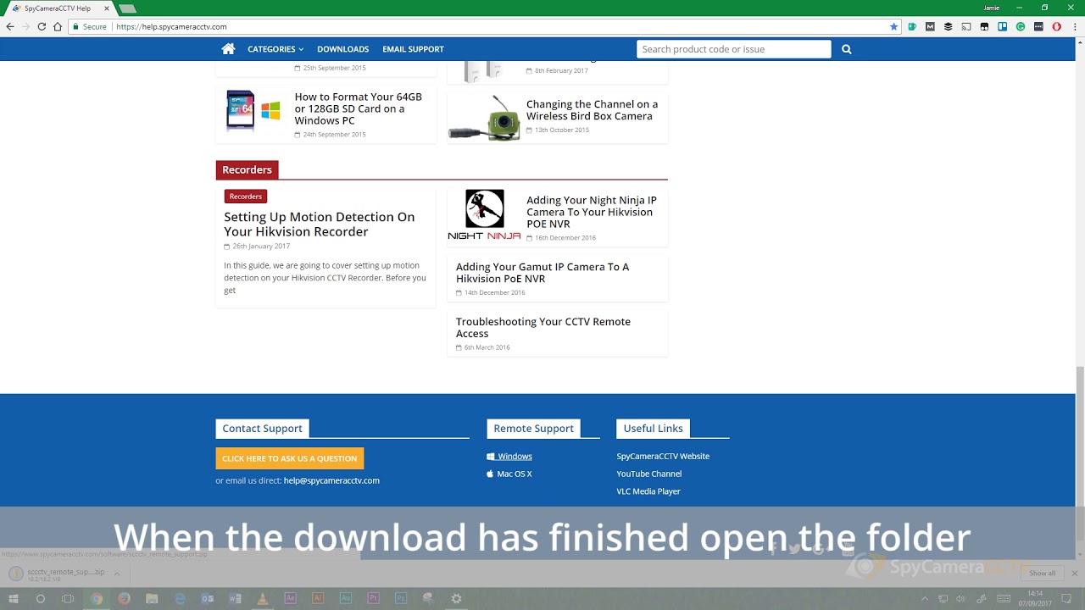Launch Photoshop from the taskbar
This screenshot has height=610, width=1085.
(401, 598)
